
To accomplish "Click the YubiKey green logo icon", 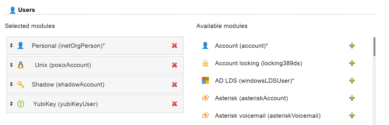I will tap(20, 104).
